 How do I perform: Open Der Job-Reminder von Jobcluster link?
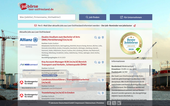pyautogui.click(x=117, y=26)
